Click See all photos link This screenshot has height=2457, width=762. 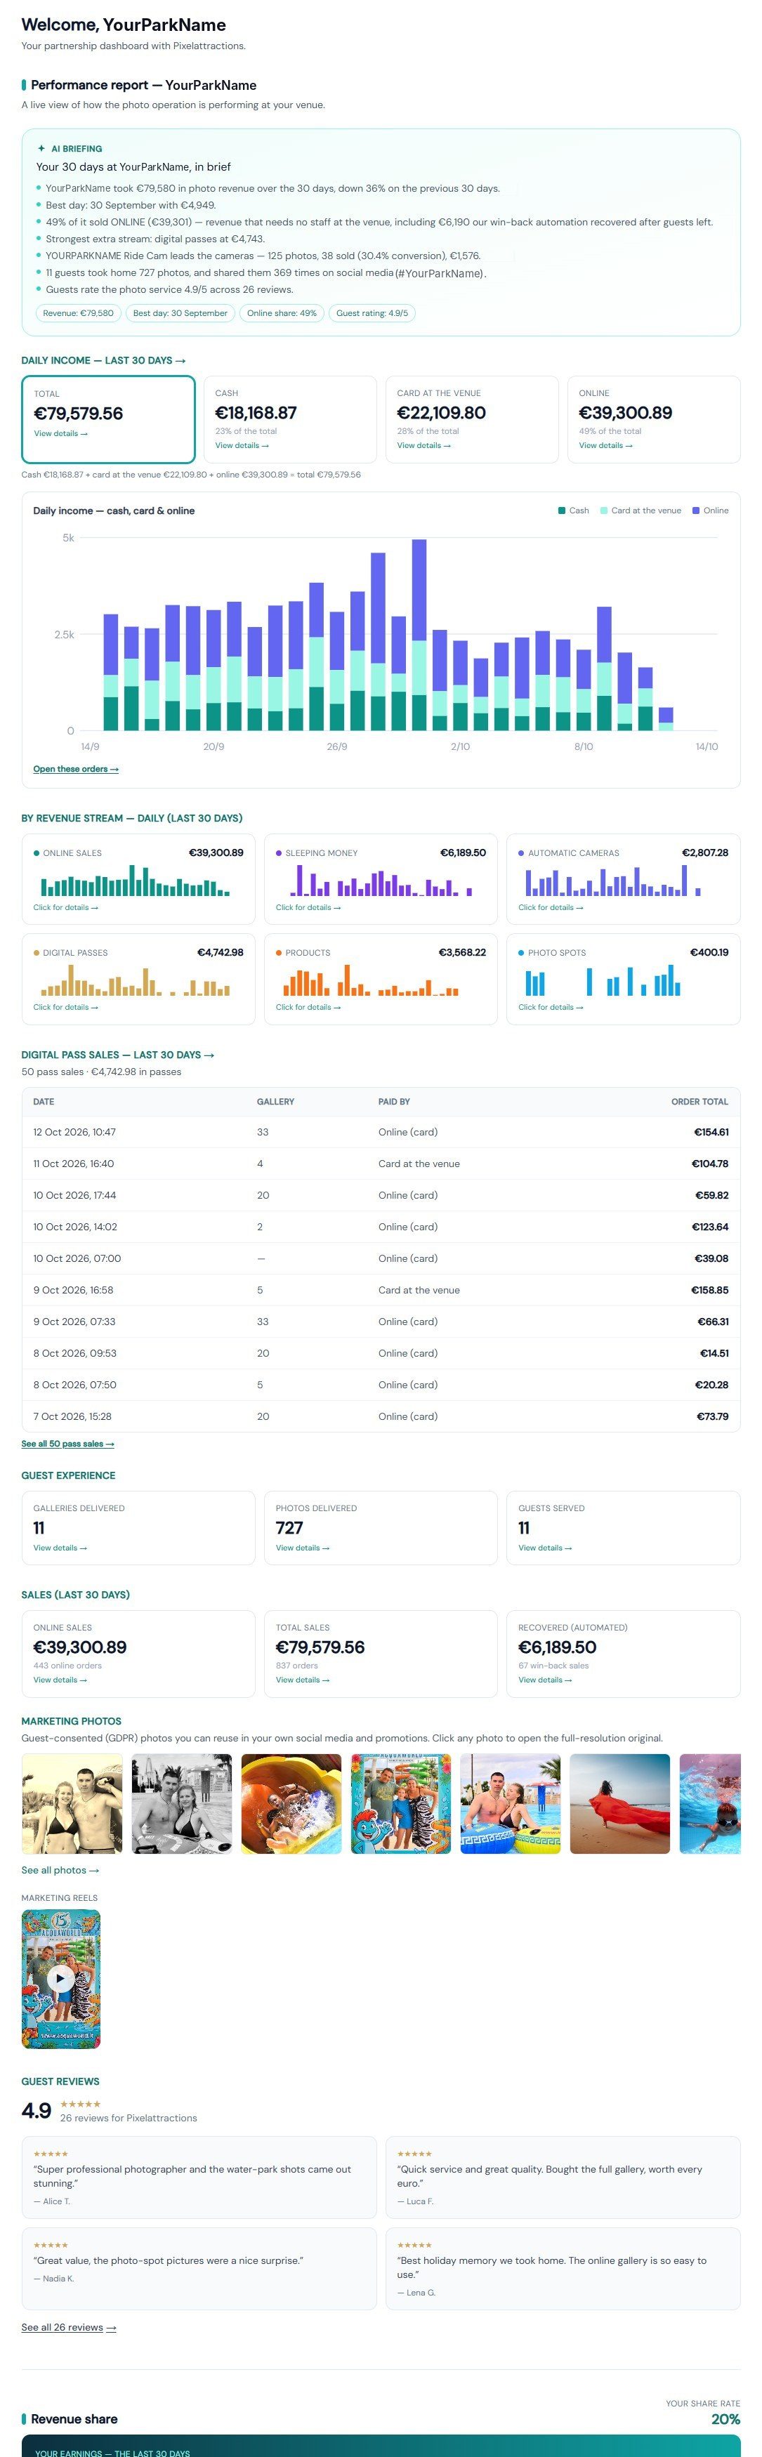tap(60, 1869)
